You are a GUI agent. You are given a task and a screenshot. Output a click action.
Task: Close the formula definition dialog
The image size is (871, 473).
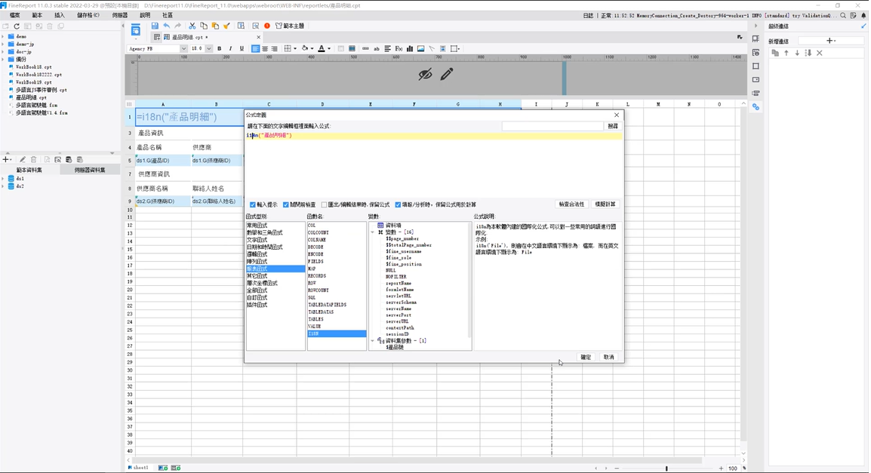point(617,115)
